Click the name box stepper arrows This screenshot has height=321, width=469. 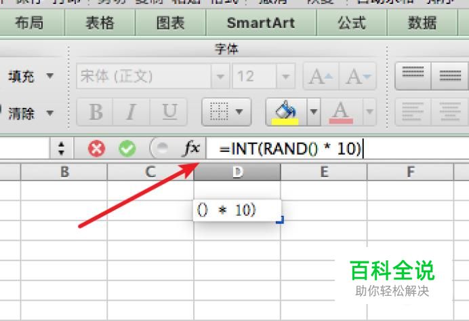pos(61,148)
